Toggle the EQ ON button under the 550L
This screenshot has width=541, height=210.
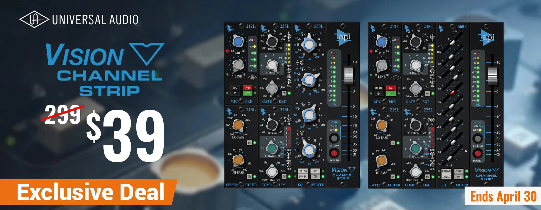click(x=315, y=177)
